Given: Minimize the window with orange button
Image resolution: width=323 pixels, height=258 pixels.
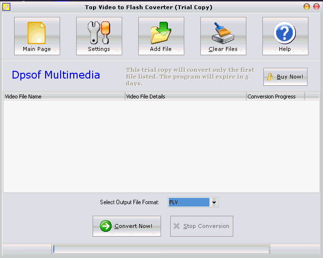Looking at the screenshot, I should (x=307, y=7).
